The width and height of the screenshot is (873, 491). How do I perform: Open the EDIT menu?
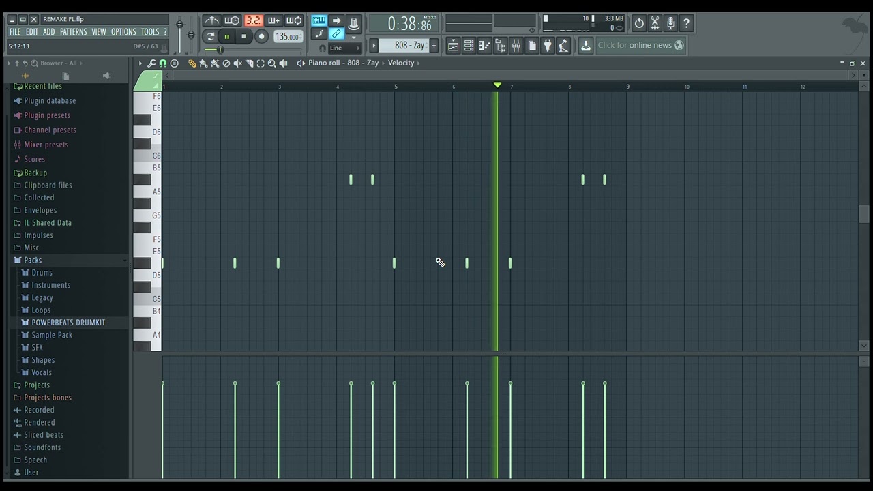[32, 32]
